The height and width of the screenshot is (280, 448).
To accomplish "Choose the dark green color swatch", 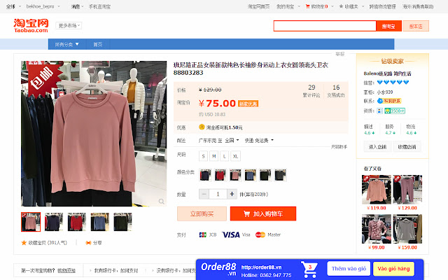I will click(265, 175).
